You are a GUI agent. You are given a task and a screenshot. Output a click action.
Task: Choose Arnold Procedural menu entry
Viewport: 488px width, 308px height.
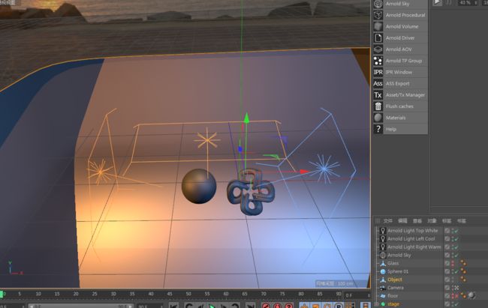click(405, 15)
